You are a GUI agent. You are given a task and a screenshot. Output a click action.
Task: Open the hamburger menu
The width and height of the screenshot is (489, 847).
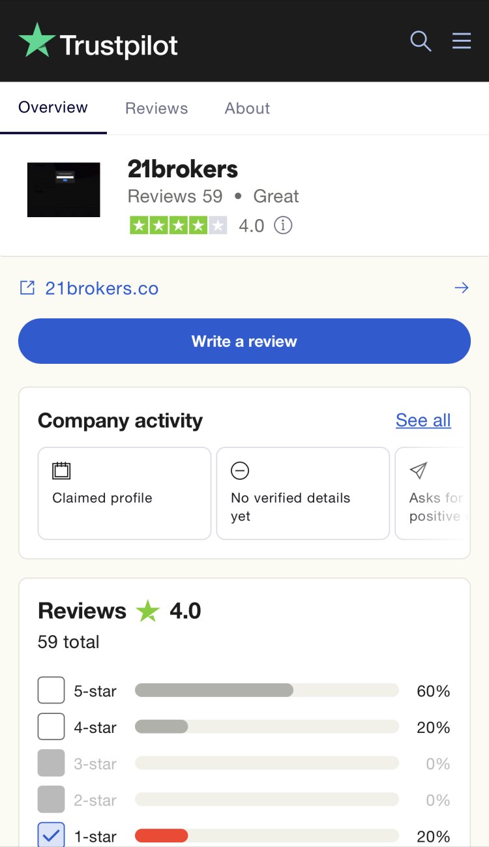coord(462,41)
